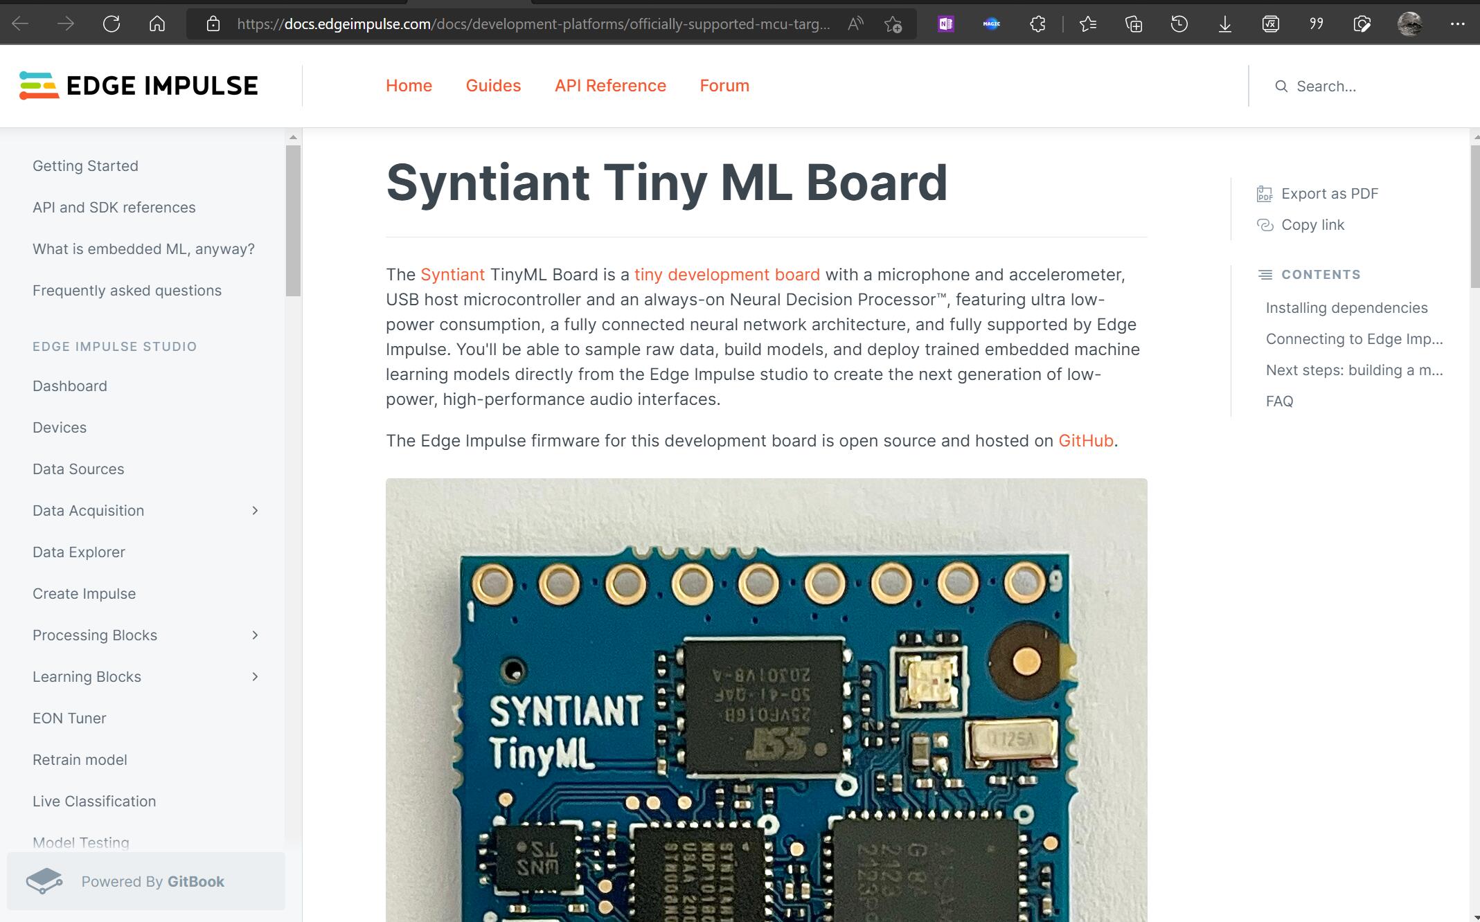Open the Create Impulse page

pos(84,594)
